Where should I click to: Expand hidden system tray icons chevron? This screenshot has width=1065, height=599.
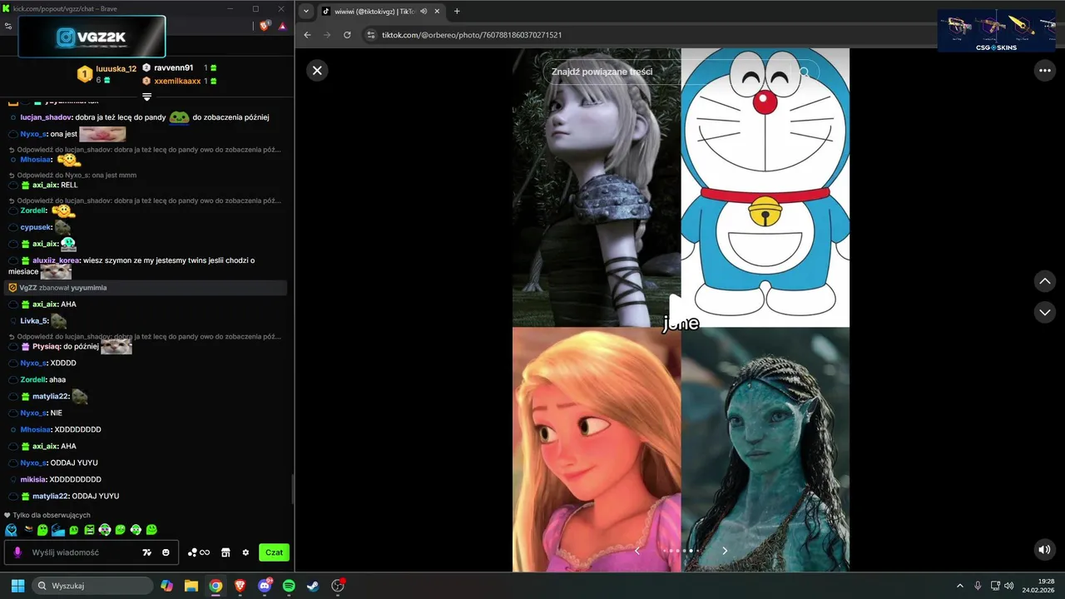959,586
